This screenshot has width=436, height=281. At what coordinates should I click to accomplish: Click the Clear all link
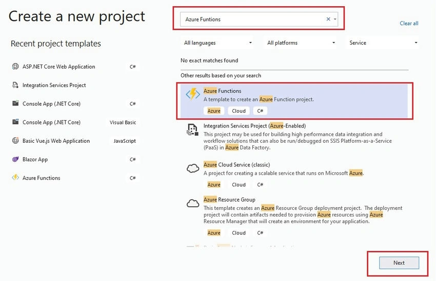[409, 24]
